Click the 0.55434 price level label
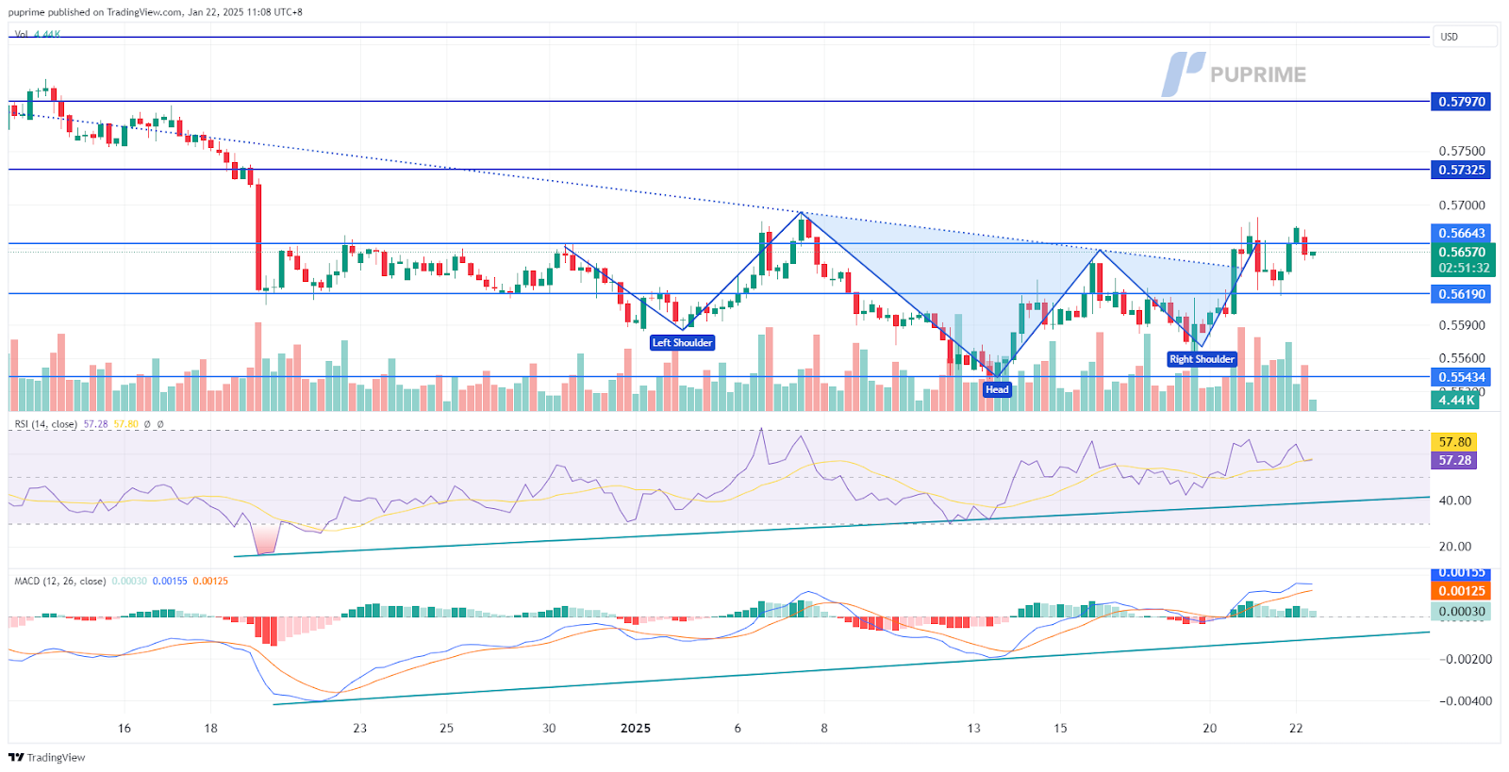The image size is (1509, 772). coord(1460,377)
